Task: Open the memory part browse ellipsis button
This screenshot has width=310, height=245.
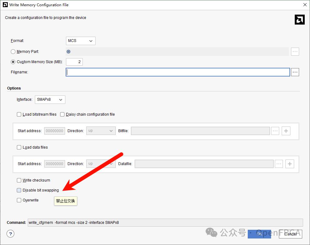Action: point(295,52)
